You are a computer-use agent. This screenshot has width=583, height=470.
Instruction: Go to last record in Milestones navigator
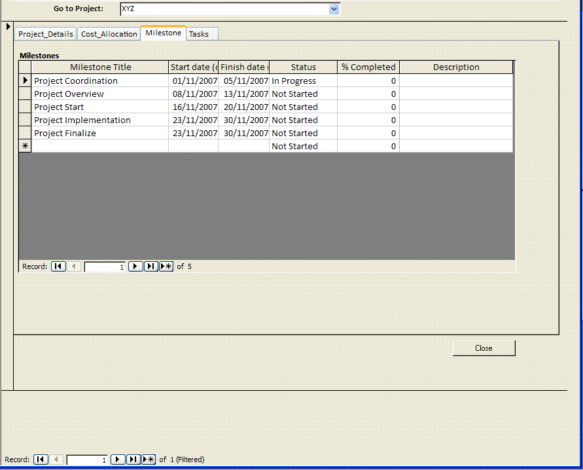click(x=150, y=266)
